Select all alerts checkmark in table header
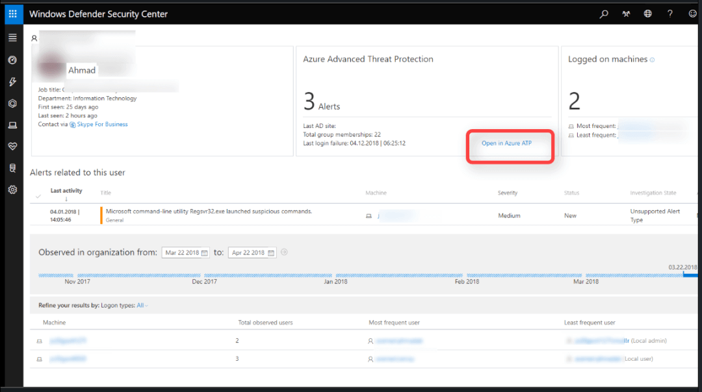Viewport: 702px width, 392px height. coord(38,193)
